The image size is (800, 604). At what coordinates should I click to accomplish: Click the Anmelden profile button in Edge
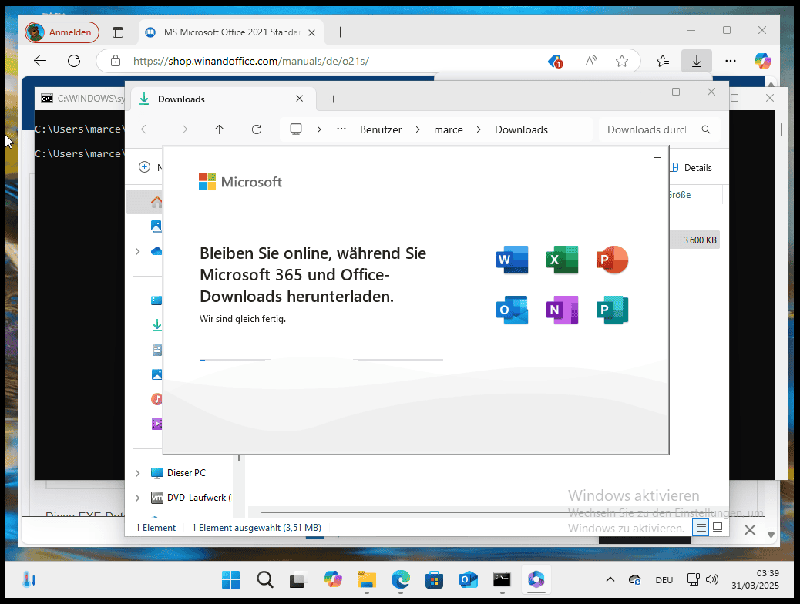point(62,32)
